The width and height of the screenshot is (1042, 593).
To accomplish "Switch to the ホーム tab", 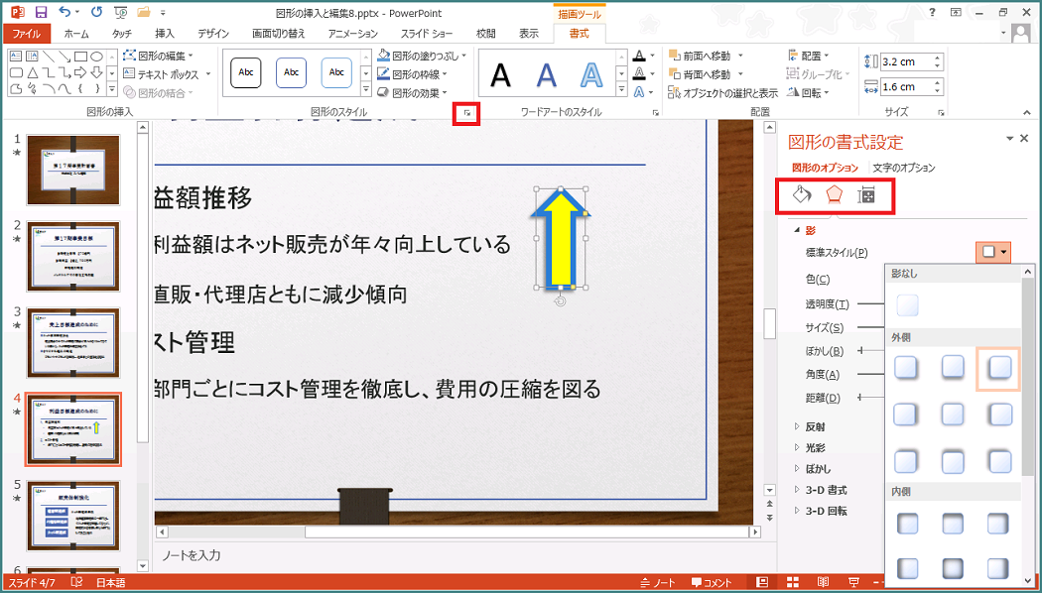I will (77, 34).
